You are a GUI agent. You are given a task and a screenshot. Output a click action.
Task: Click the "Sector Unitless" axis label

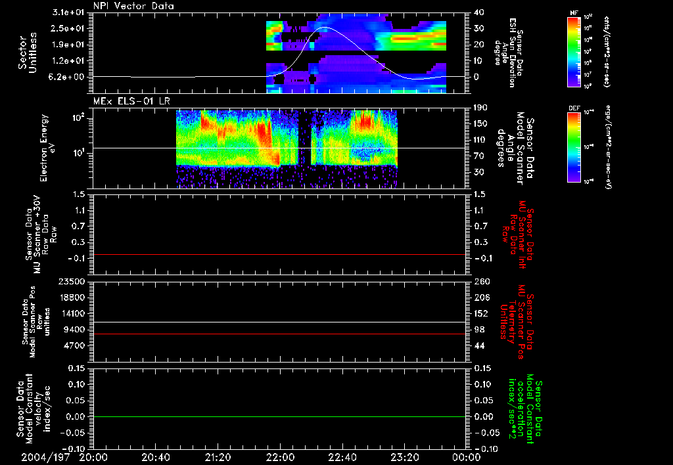tap(27, 53)
